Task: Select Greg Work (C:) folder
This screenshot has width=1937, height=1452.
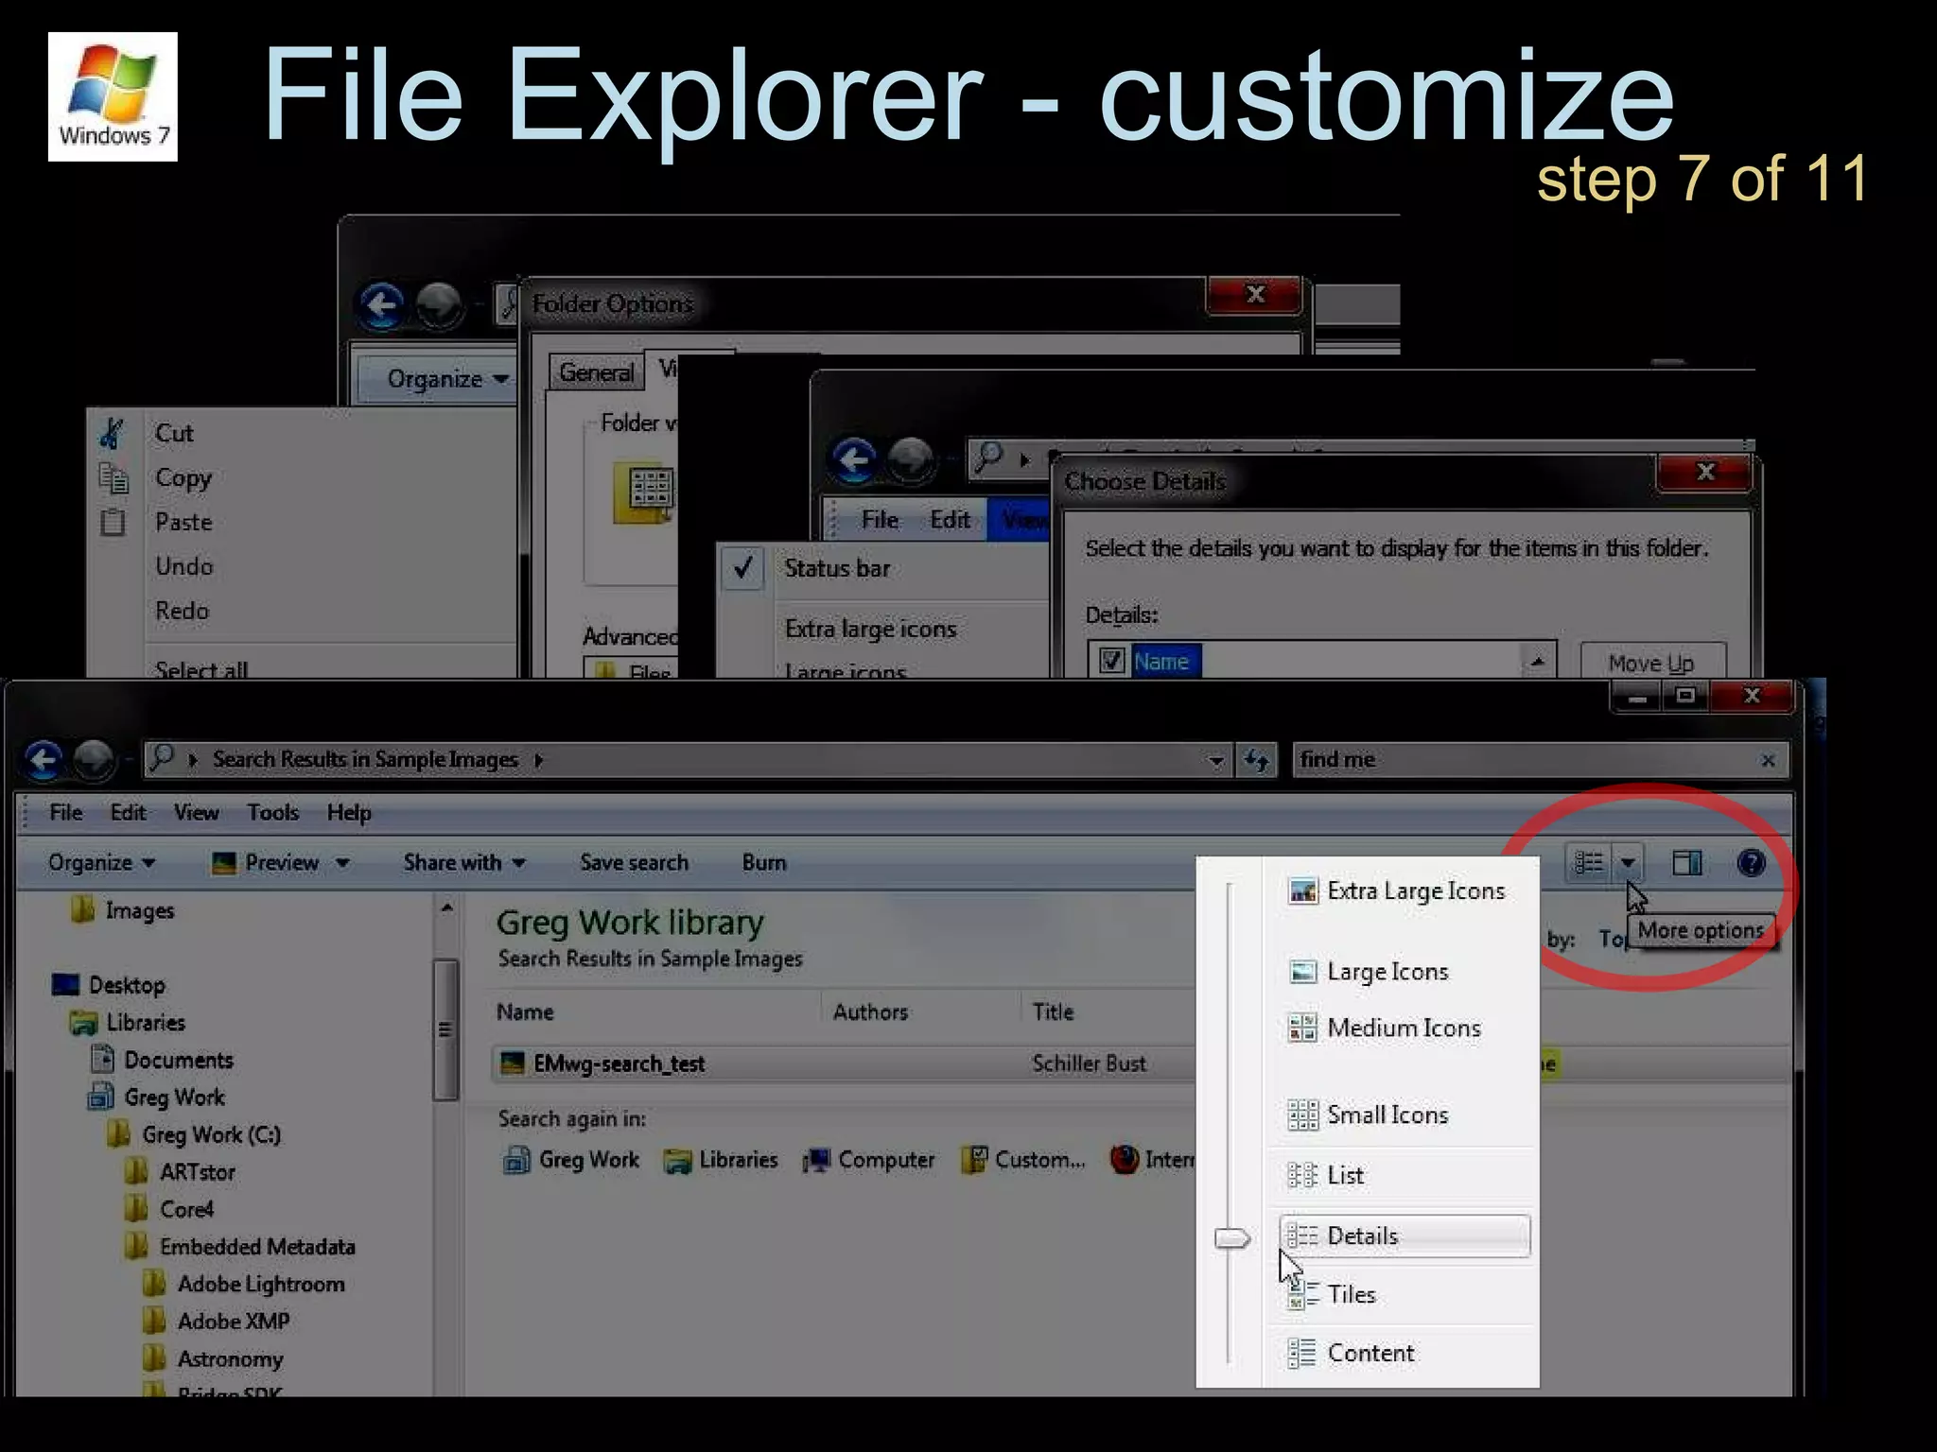Action: click(195, 1134)
